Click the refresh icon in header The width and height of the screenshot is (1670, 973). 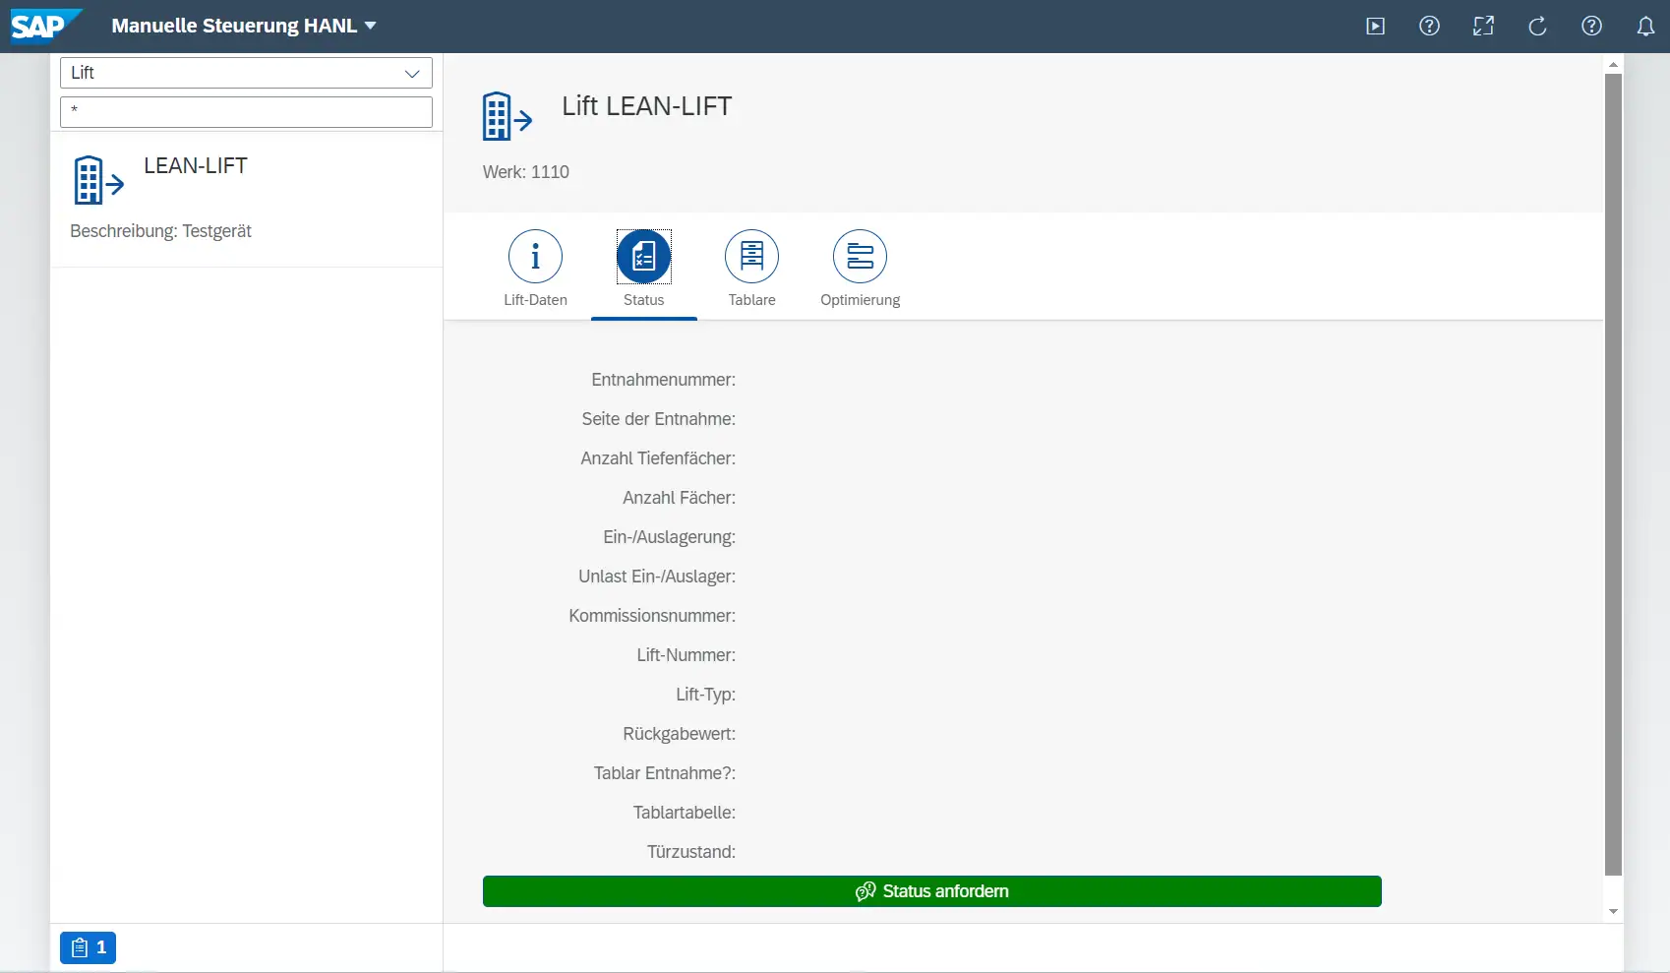click(x=1538, y=27)
